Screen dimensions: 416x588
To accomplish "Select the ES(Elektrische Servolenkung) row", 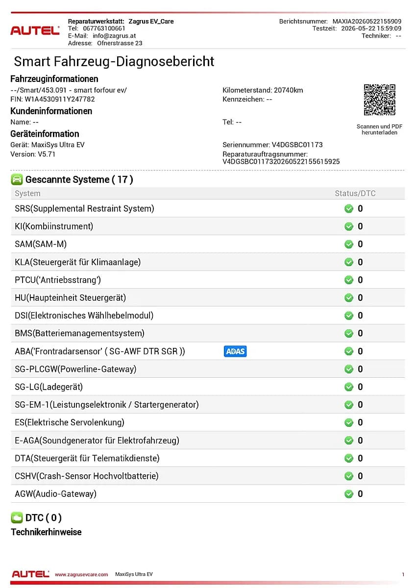I will [208, 422].
